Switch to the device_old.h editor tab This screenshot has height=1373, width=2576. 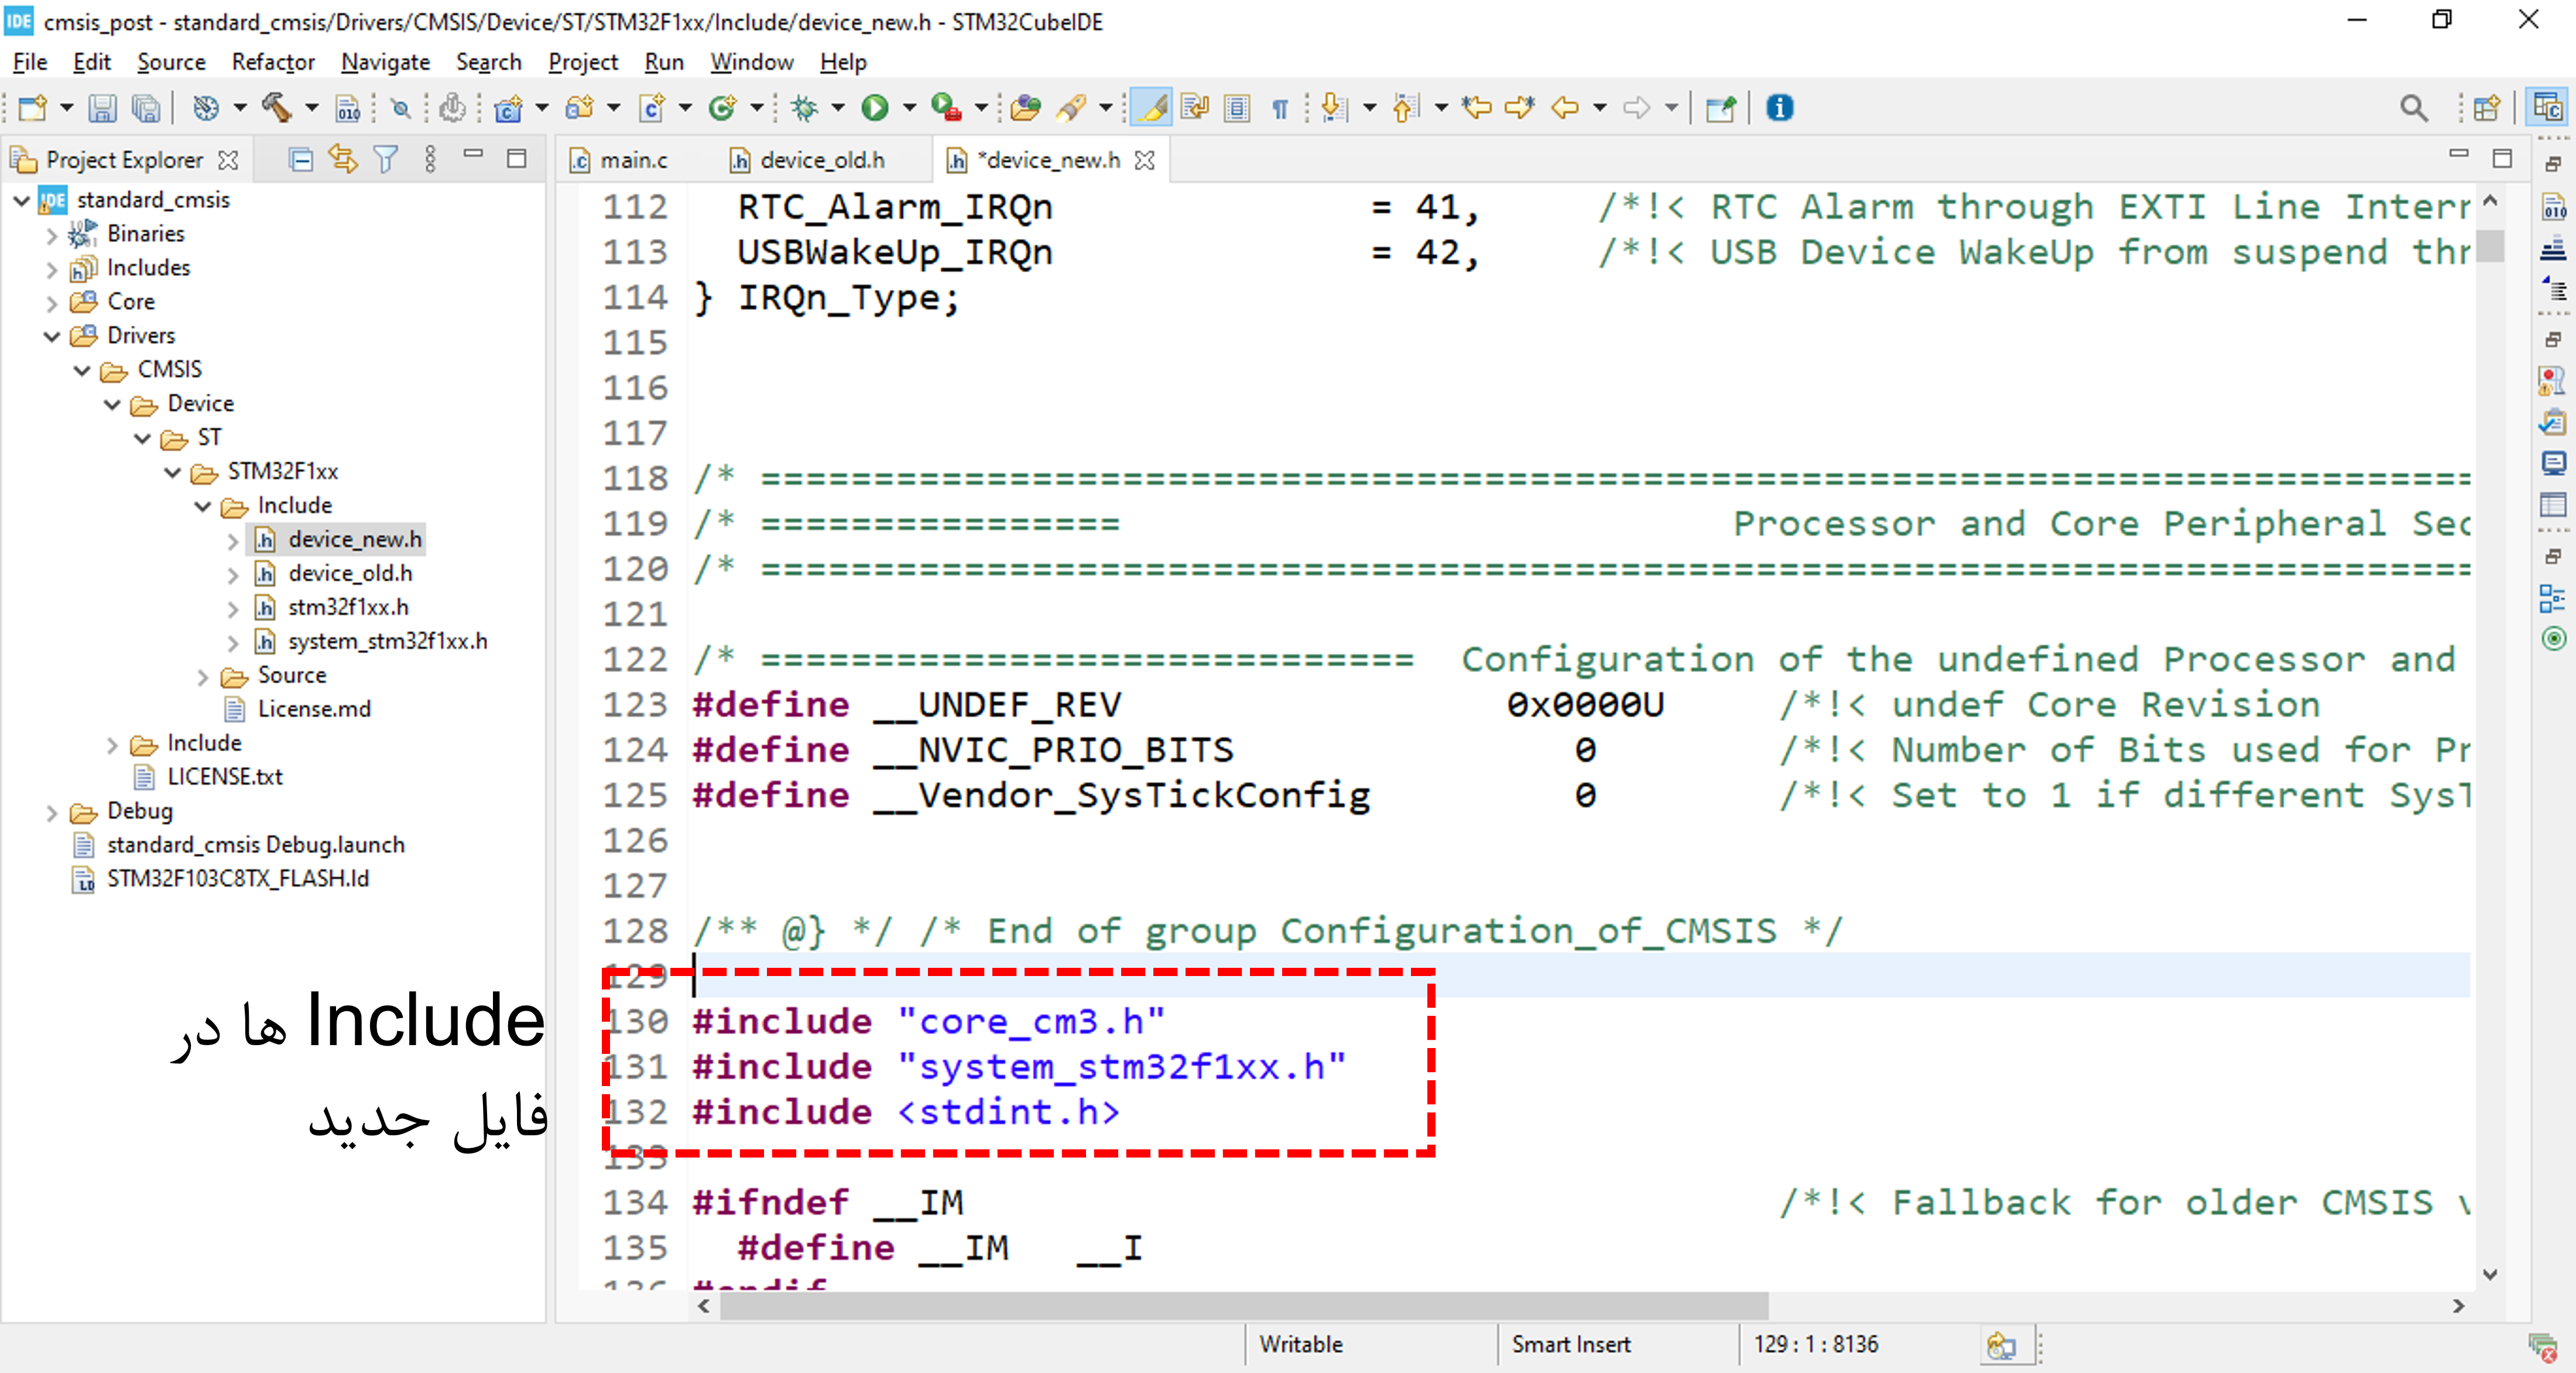[x=809, y=160]
